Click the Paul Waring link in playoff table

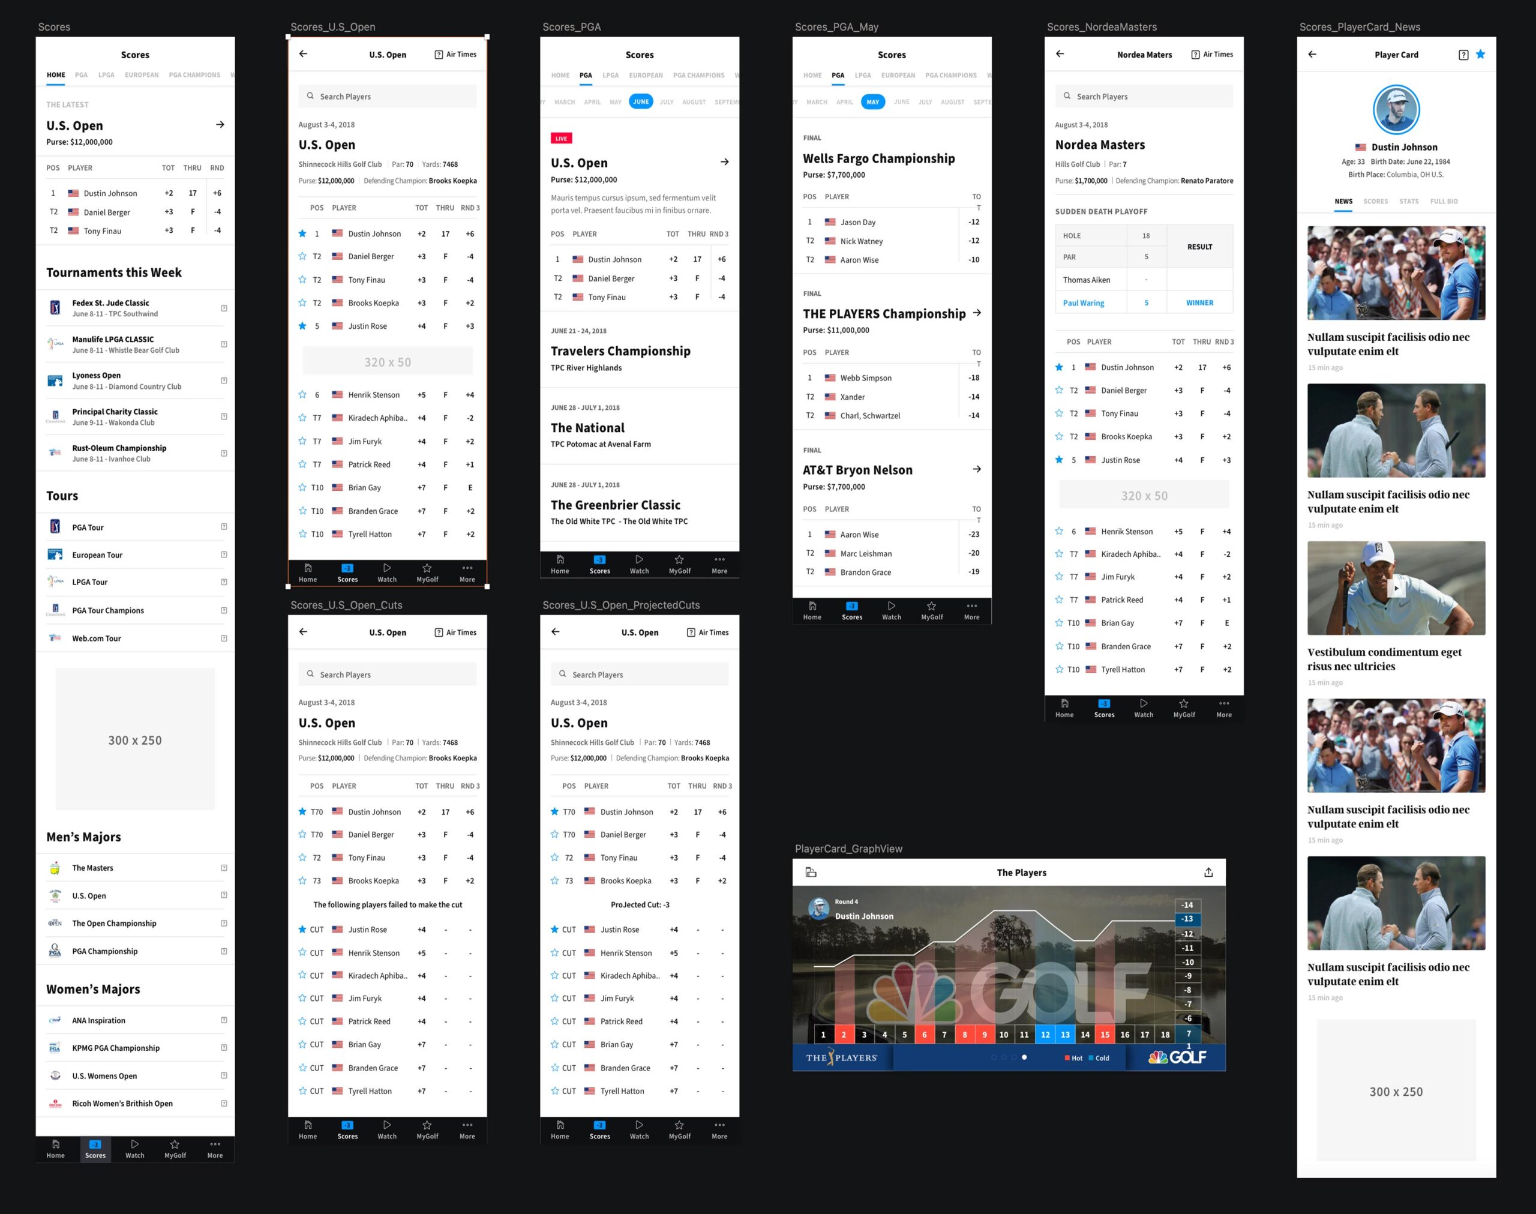[x=1083, y=303]
